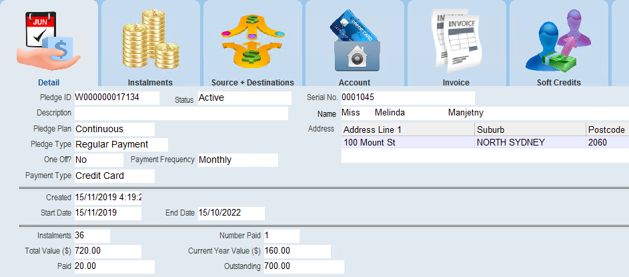Select the 2060 postcode cell

608,143
